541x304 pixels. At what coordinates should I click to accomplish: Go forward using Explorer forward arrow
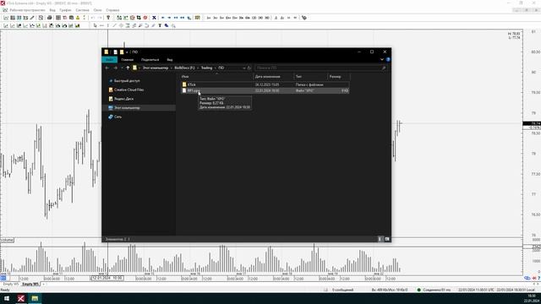pos(116,68)
